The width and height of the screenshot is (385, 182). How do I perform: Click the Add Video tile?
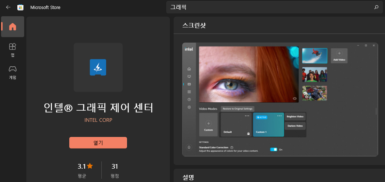(x=339, y=56)
